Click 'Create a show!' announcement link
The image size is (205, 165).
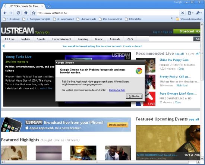coord(132,46)
